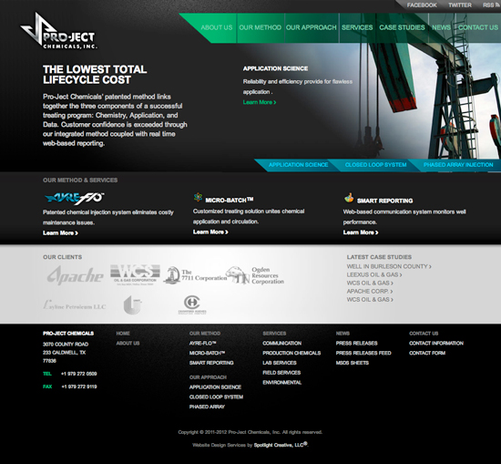
Task: Select the Closed Loop System slide tab
Action: pyautogui.click(x=375, y=165)
